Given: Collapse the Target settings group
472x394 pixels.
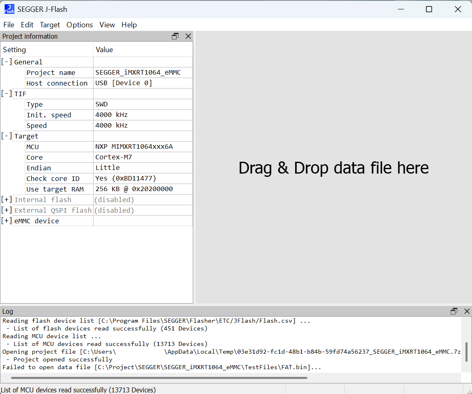Looking at the screenshot, I should coord(7,136).
